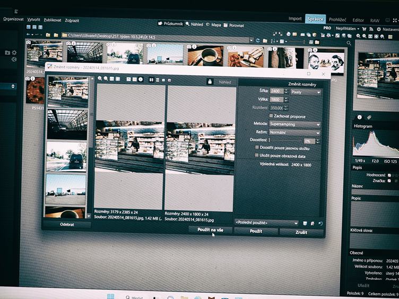Switch to the RAW module tab

(x=375, y=21)
